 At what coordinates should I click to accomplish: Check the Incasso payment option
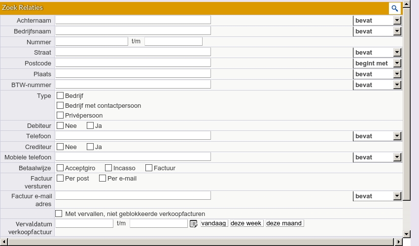point(108,168)
